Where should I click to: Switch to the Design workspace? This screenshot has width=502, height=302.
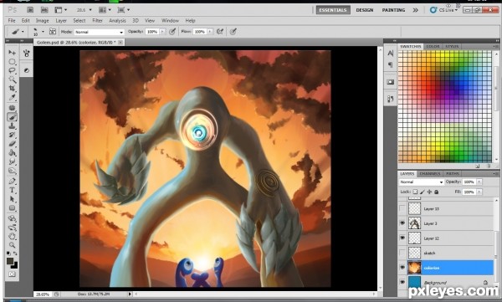click(x=365, y=10)
